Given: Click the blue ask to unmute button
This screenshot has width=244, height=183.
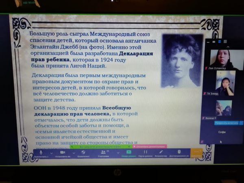Looking at the screenshot, I should point(227,122).
